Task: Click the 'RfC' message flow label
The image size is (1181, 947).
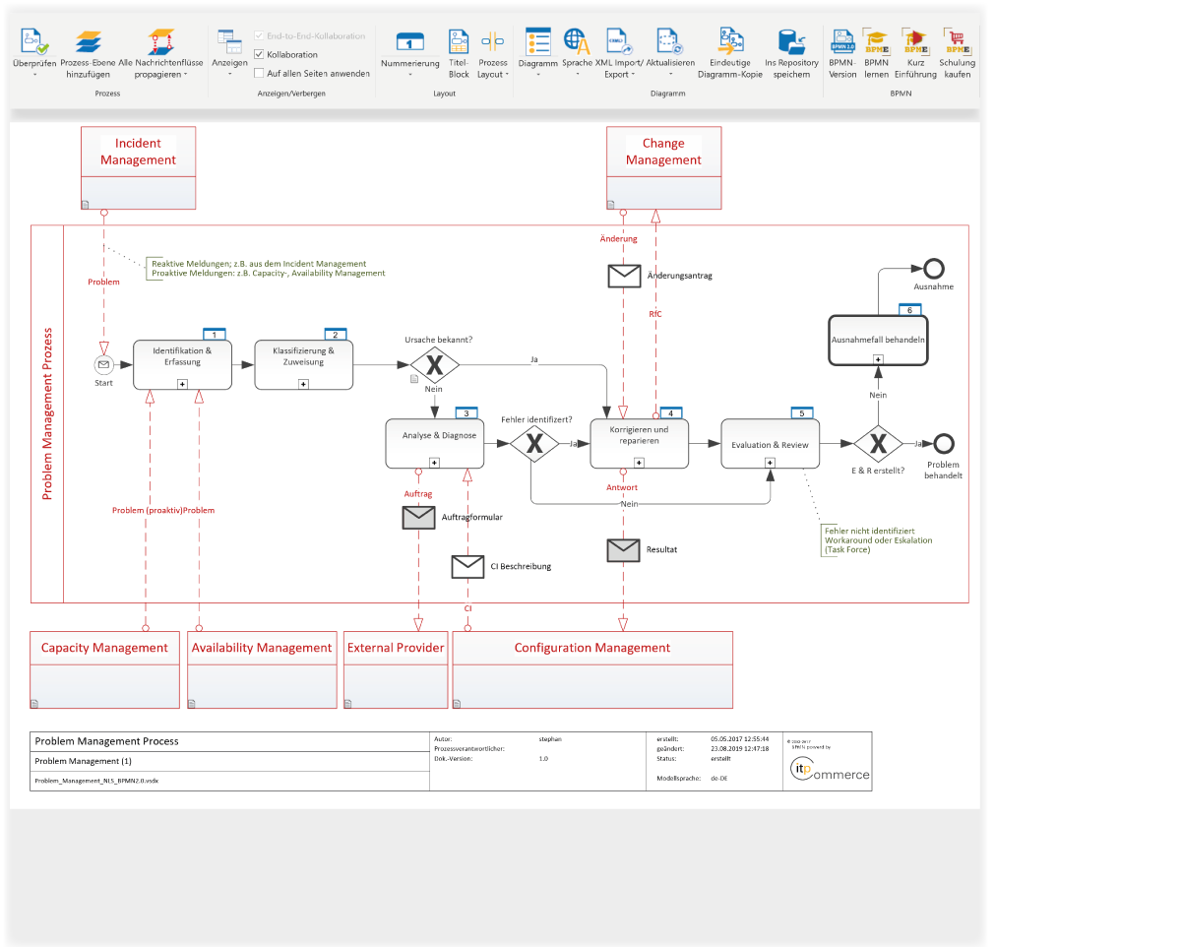Action: coord(654,313)
